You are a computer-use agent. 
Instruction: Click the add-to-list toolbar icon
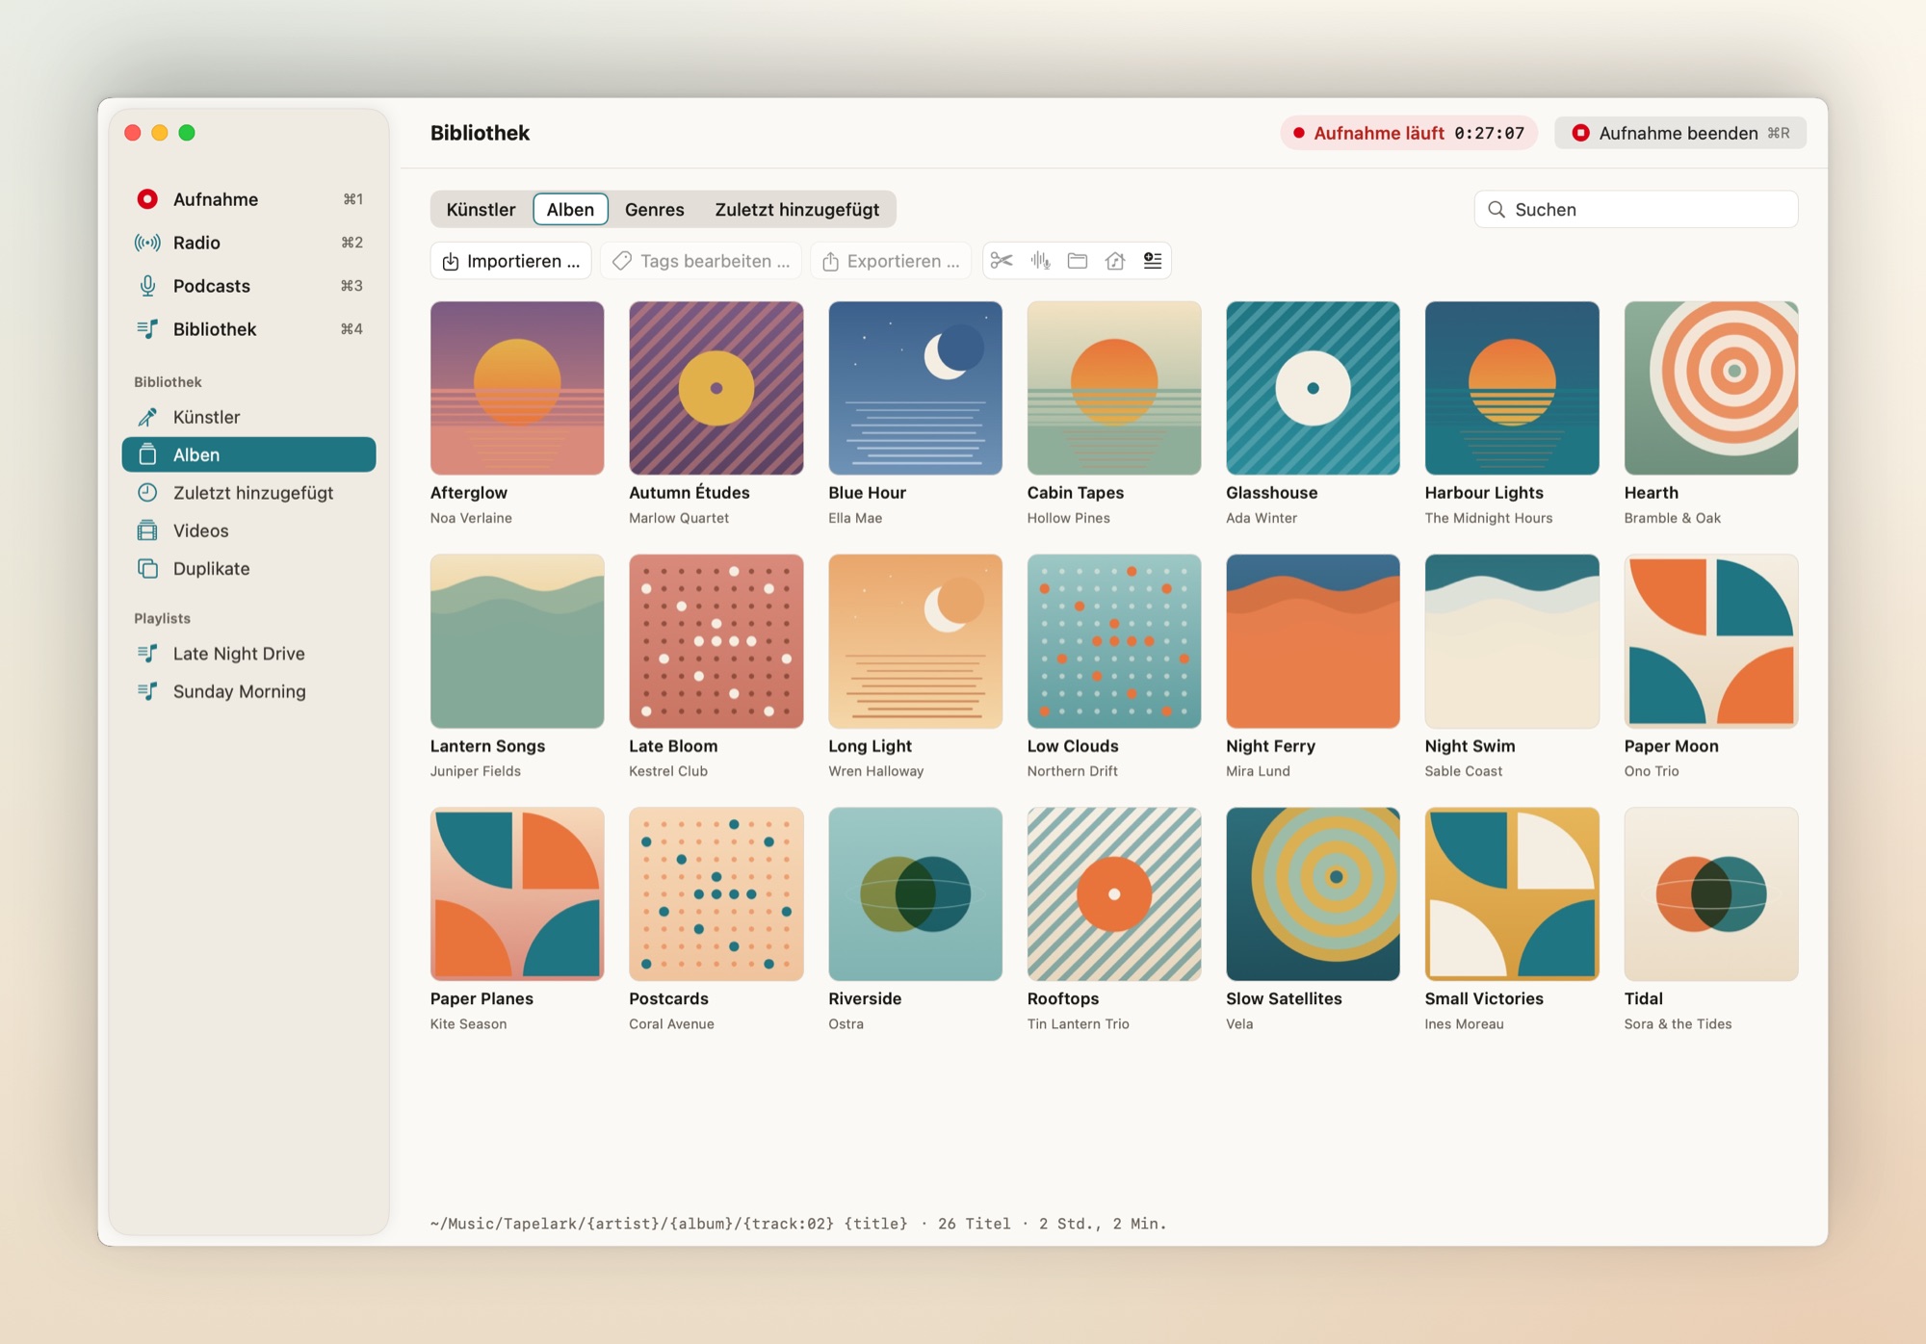click(1153, 261)
